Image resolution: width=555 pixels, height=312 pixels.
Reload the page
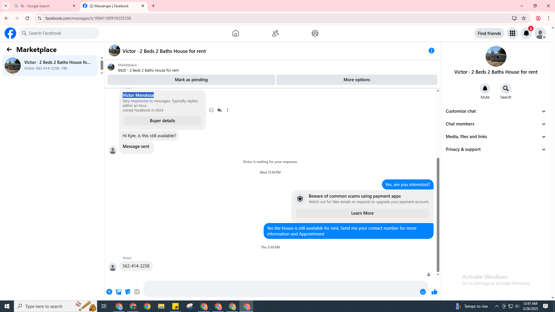pyautogui.click(x=27, y=18)
